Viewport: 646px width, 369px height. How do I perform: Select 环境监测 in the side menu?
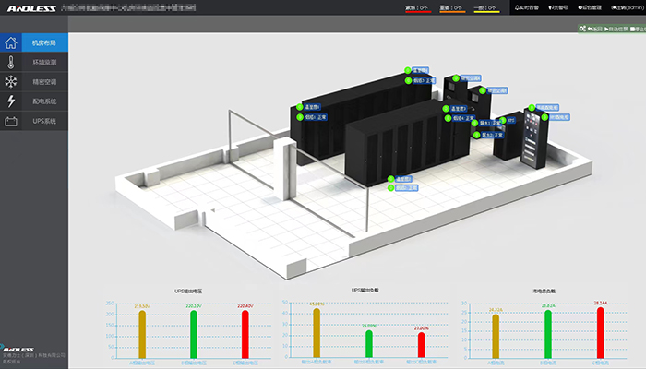[44, 63]
